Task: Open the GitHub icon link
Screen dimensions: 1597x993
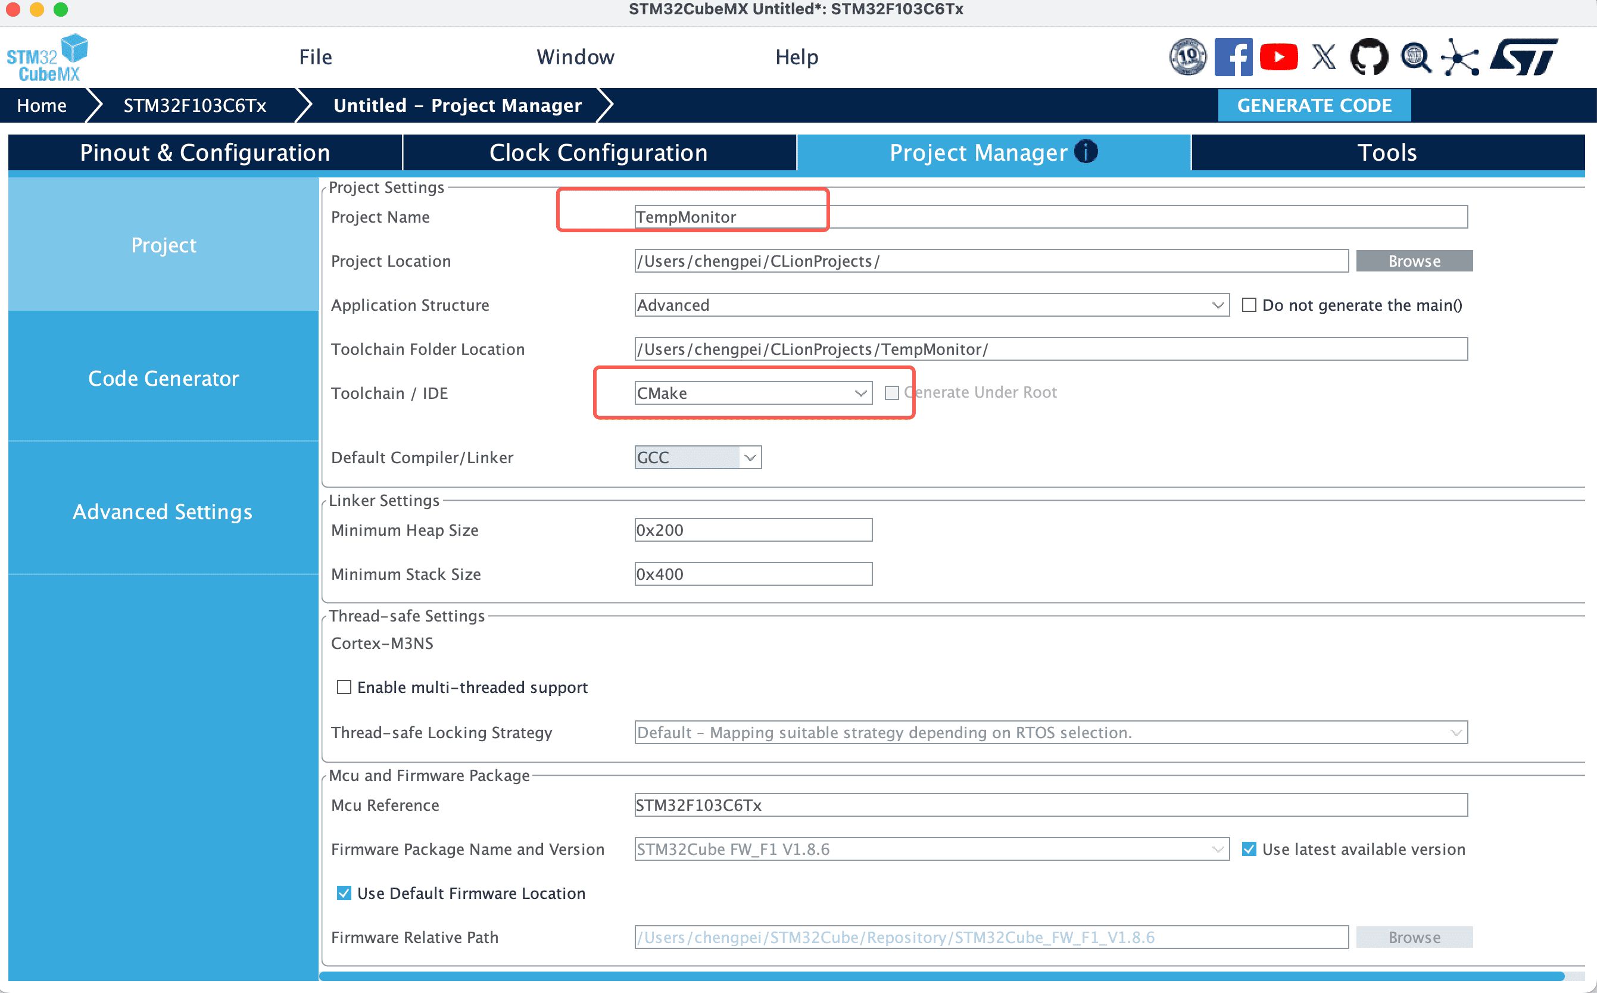Action: pos(1369,57)
